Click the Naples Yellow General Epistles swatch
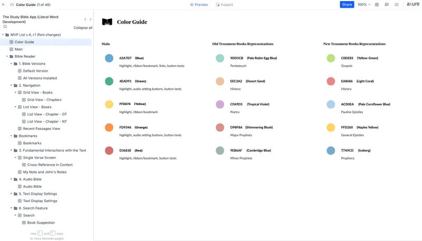The width and height of the screenshot is (422, 241). click(x=331, y=127)
